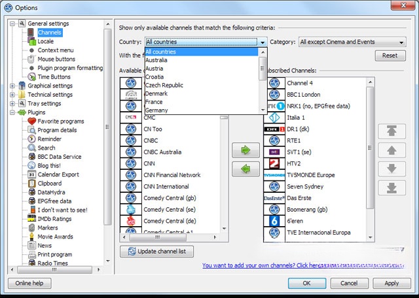Click the TV5MONDE Europe channel logo

click(x=274, y=175)
